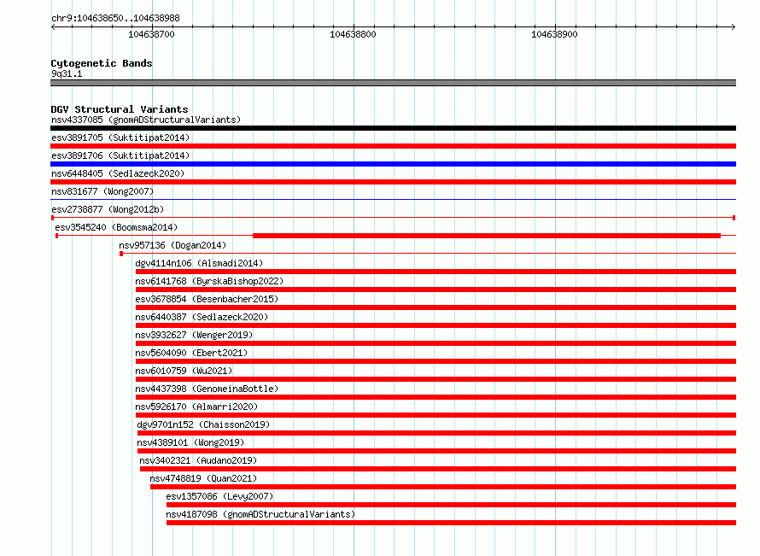Select the 9q31.1 band label
The image size is (760, 556).
[67, 73]
